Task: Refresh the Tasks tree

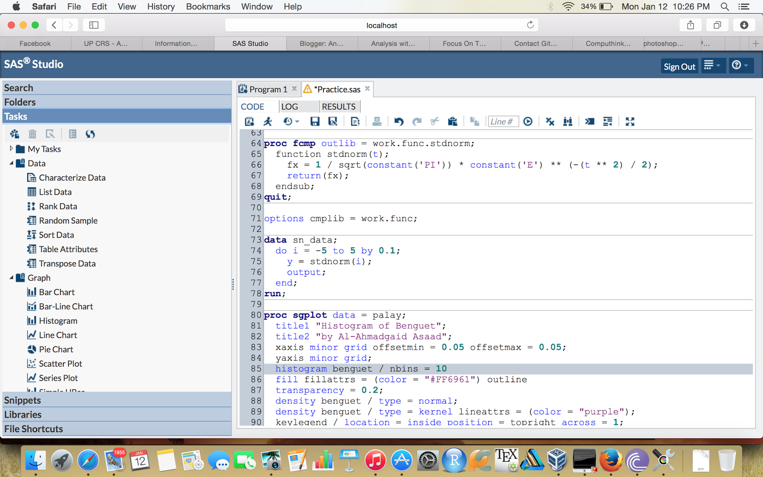Action: tap(90, 134)
